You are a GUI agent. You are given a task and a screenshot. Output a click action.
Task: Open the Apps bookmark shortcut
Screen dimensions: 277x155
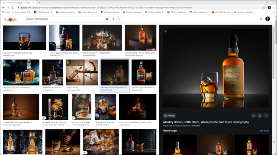(6, 12)
